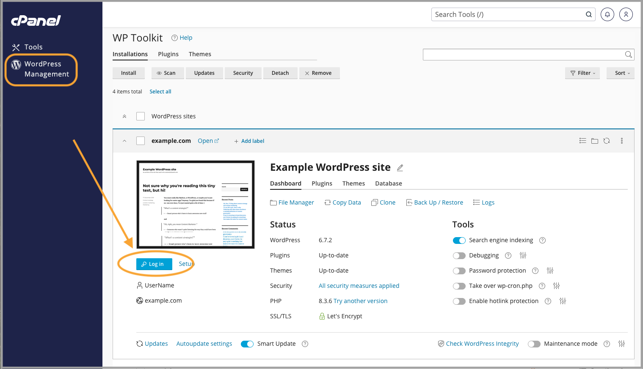Click the three-dot menu for example.com
This screenshot has height=369, width=643.
[621, 141]
